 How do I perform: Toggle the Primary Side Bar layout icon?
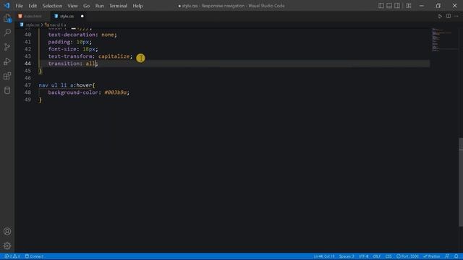[381, 6]
